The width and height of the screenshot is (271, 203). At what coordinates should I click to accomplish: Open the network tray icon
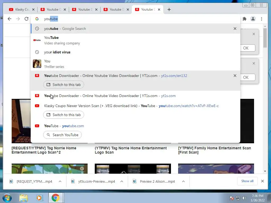point(238,198)
